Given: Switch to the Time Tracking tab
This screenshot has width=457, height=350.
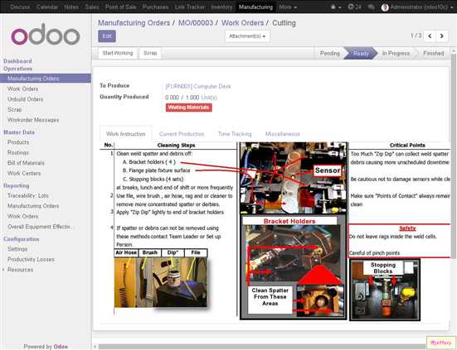Looking at the screenshot, I should [235, 134].
